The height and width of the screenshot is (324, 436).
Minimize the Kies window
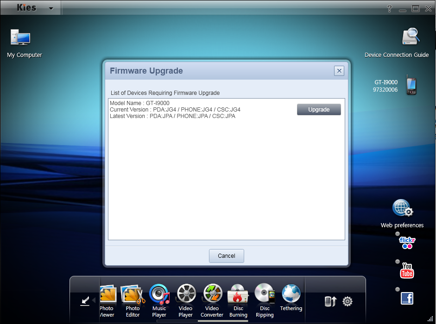[403, 11]
